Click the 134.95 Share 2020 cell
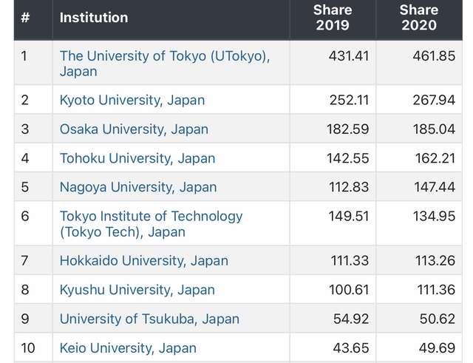The image size is (473, 363). click(434, 217)
